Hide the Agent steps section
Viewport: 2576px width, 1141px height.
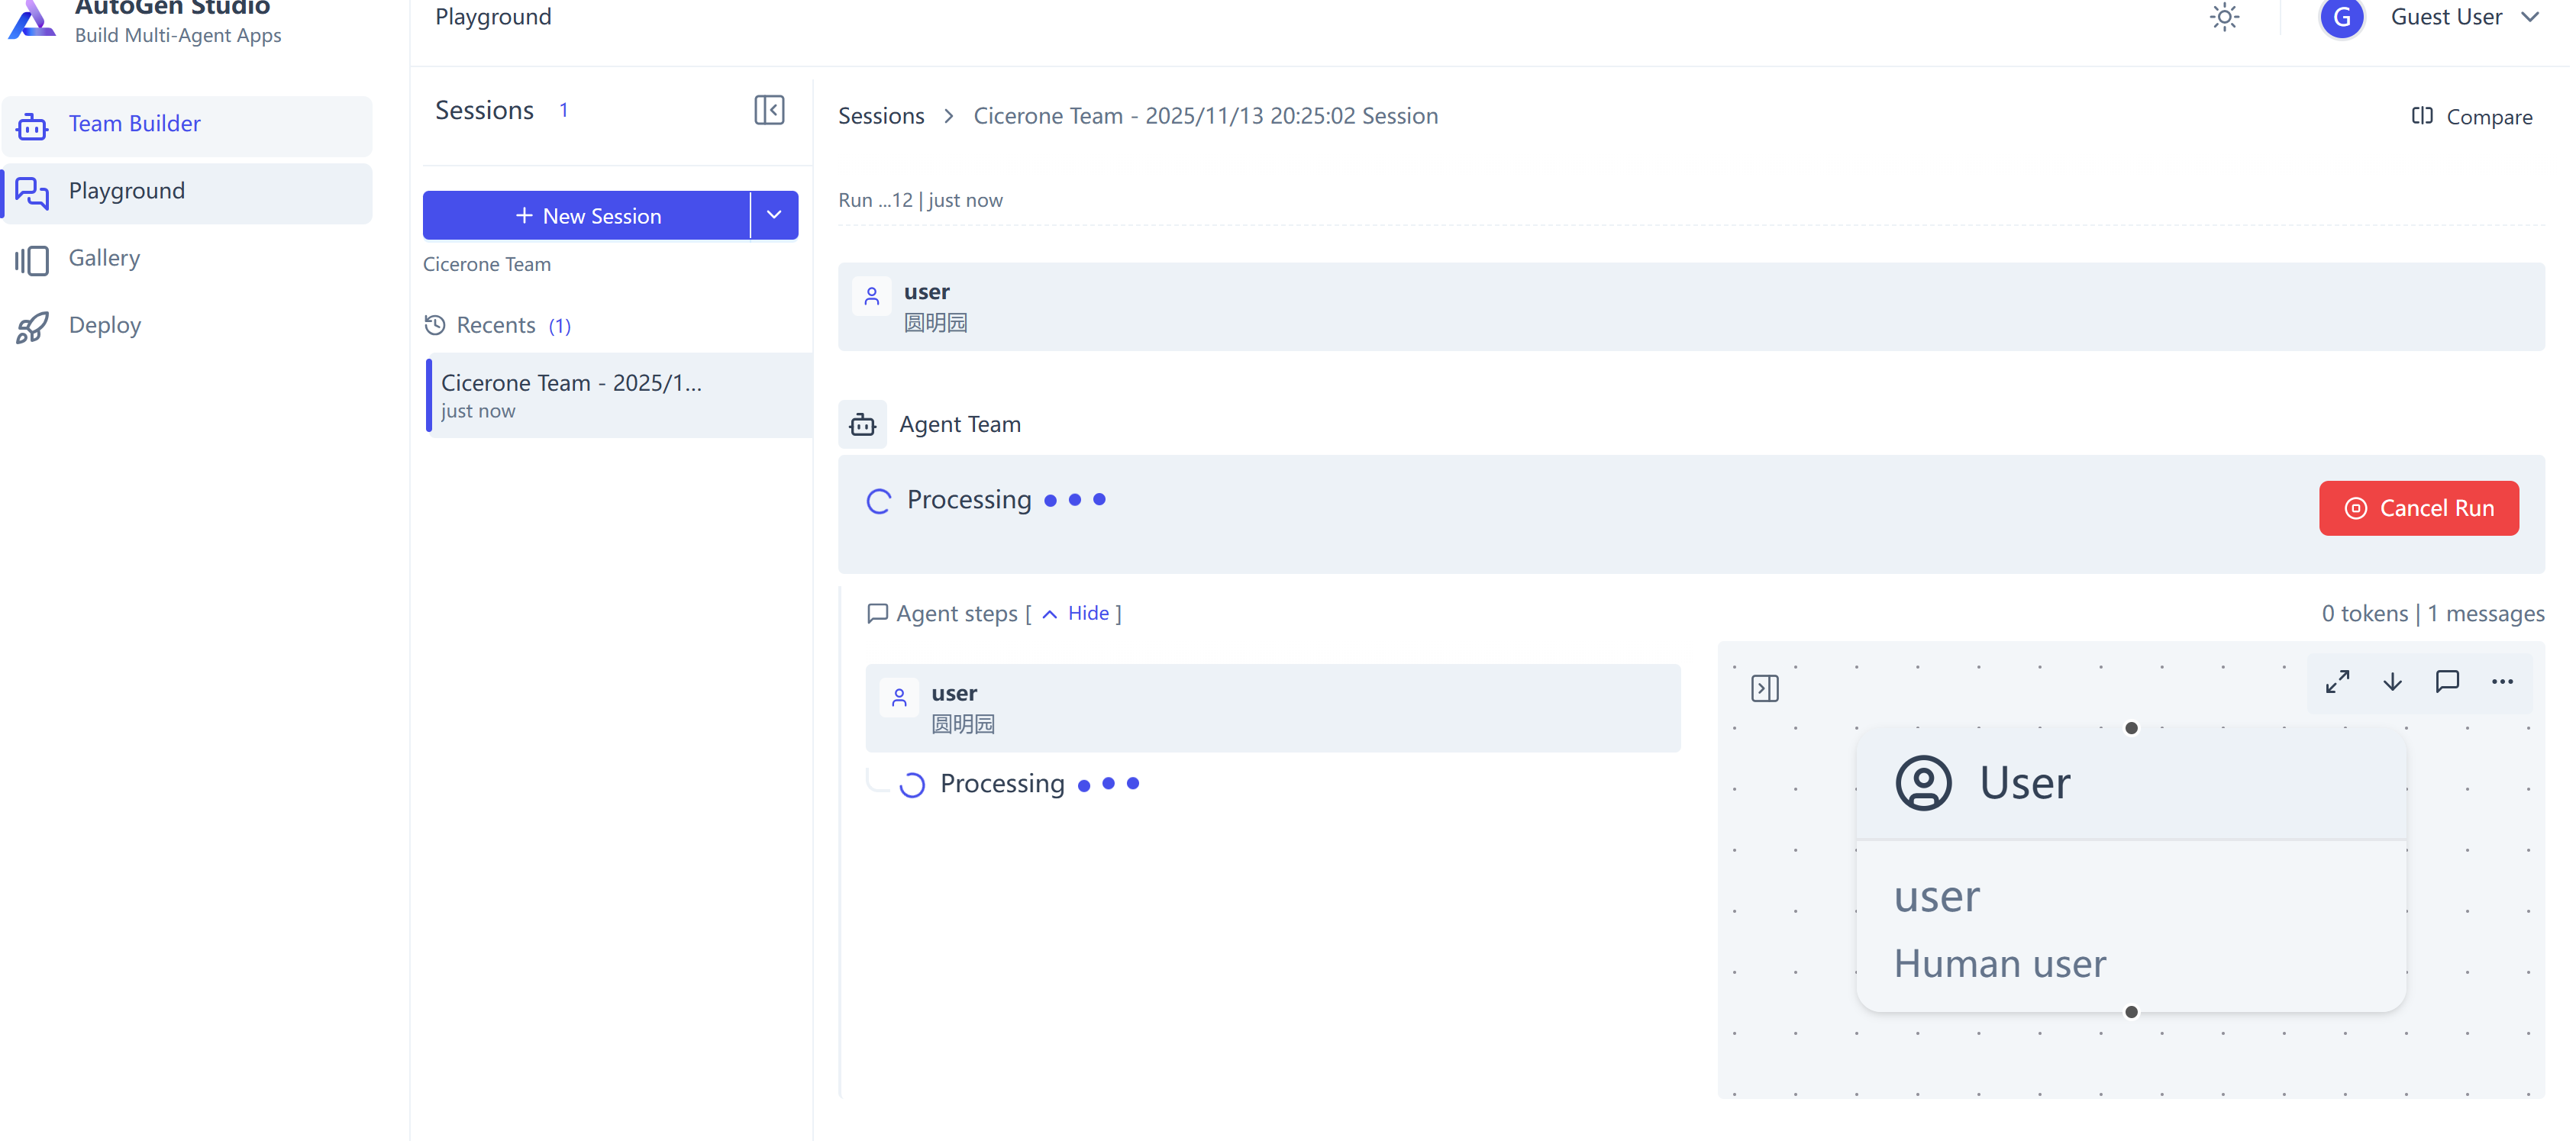(x=1087, y=613)
